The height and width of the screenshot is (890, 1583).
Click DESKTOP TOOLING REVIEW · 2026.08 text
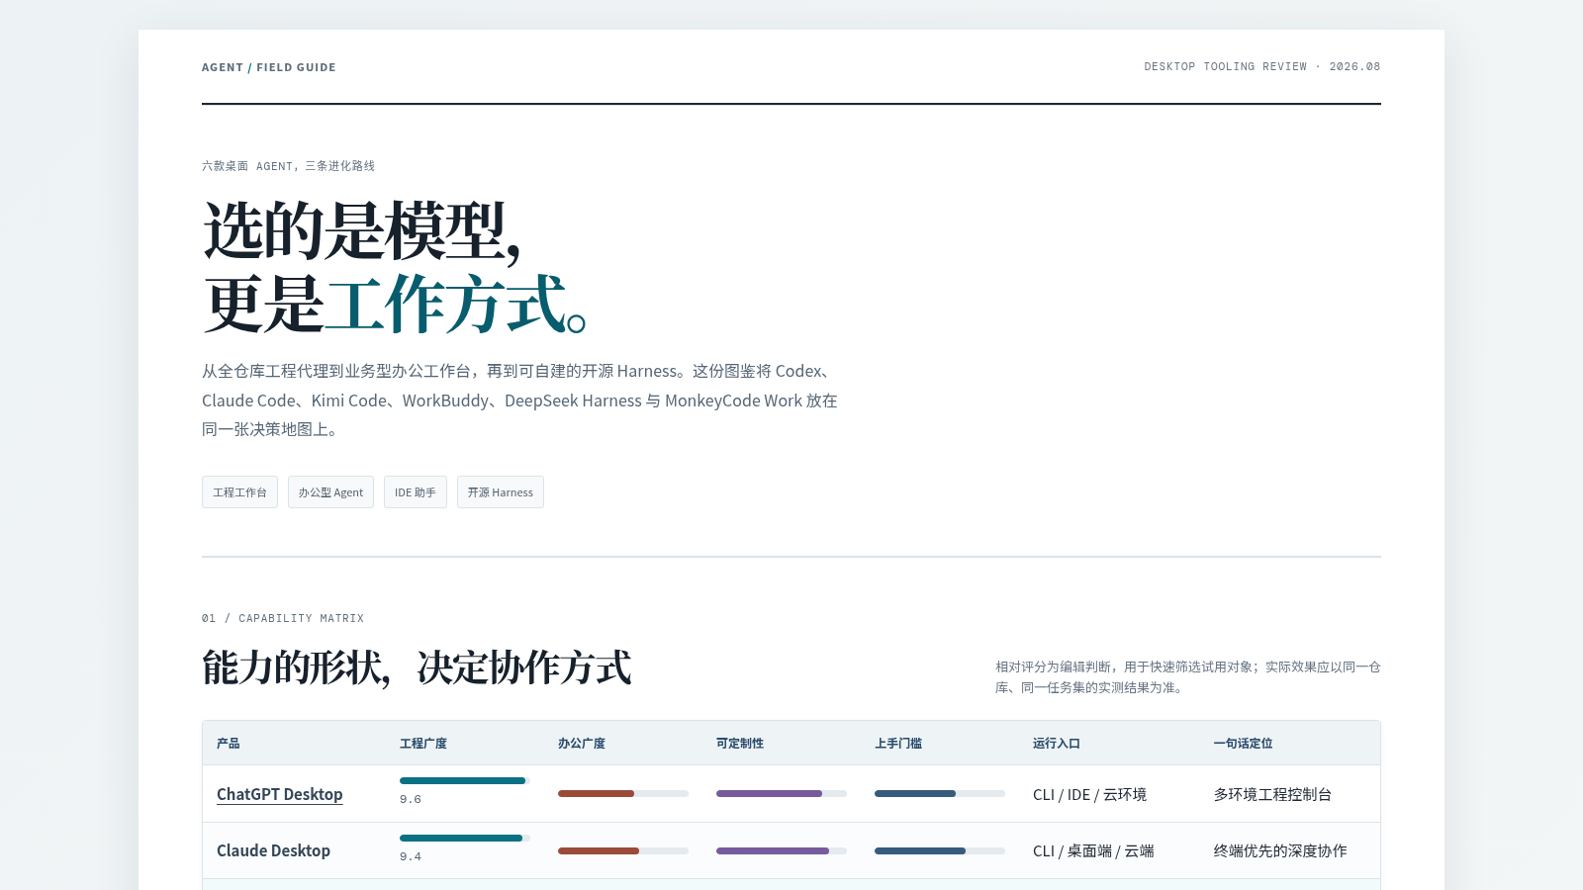pos(1262,66)
